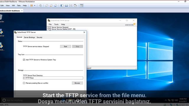Screen dimensions: 189x106
Task: Toggle the thumbnail bar icon in VMware toolbar
Action: click(66, 6)
